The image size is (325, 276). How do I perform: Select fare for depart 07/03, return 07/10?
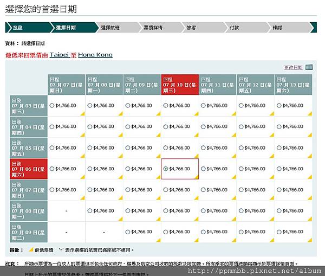(x=166, y=106)
